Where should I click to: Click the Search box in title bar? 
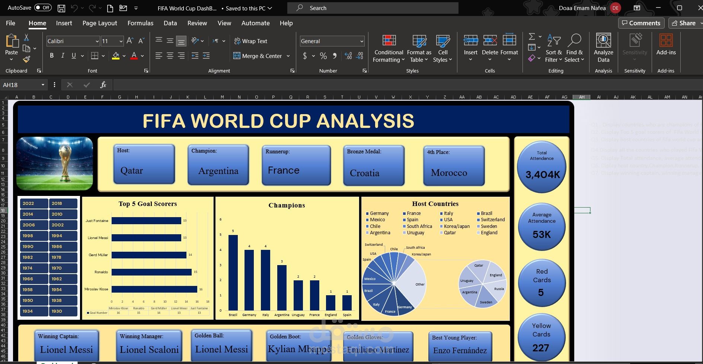pyautogui.click(x=373, y=8)
